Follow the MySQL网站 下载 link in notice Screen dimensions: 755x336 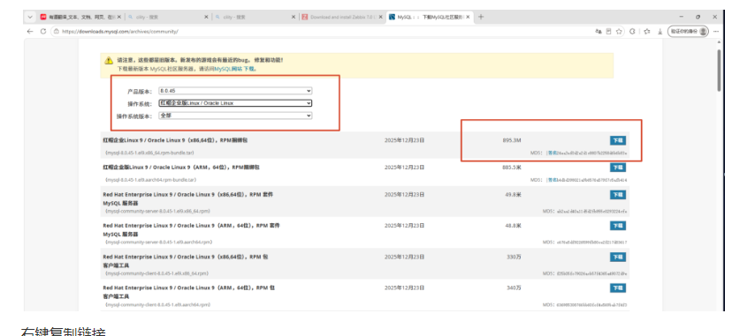click(235, 69)
